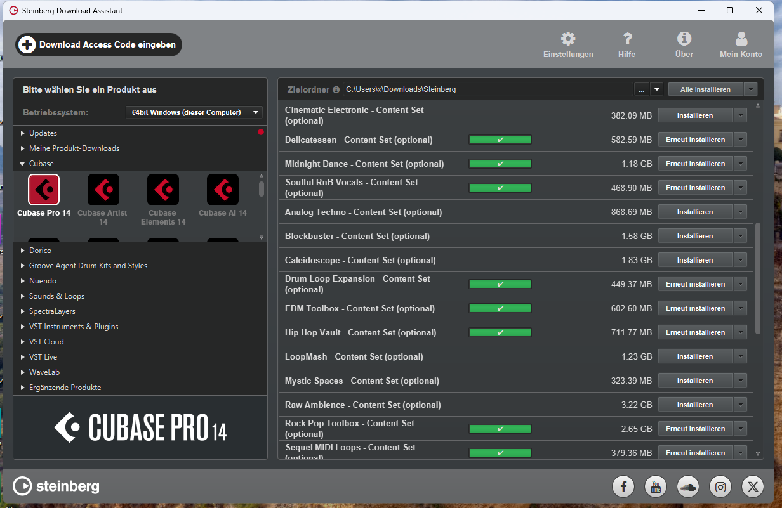
Task: Click Rock Pop Toolbox completed progress bar
Action: [x=500, y=429]
